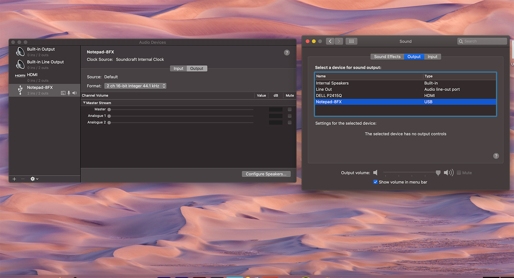Select Notepad-8FX row in Sound output list
This screenshot has width=514, height=278.
point(405,102)
